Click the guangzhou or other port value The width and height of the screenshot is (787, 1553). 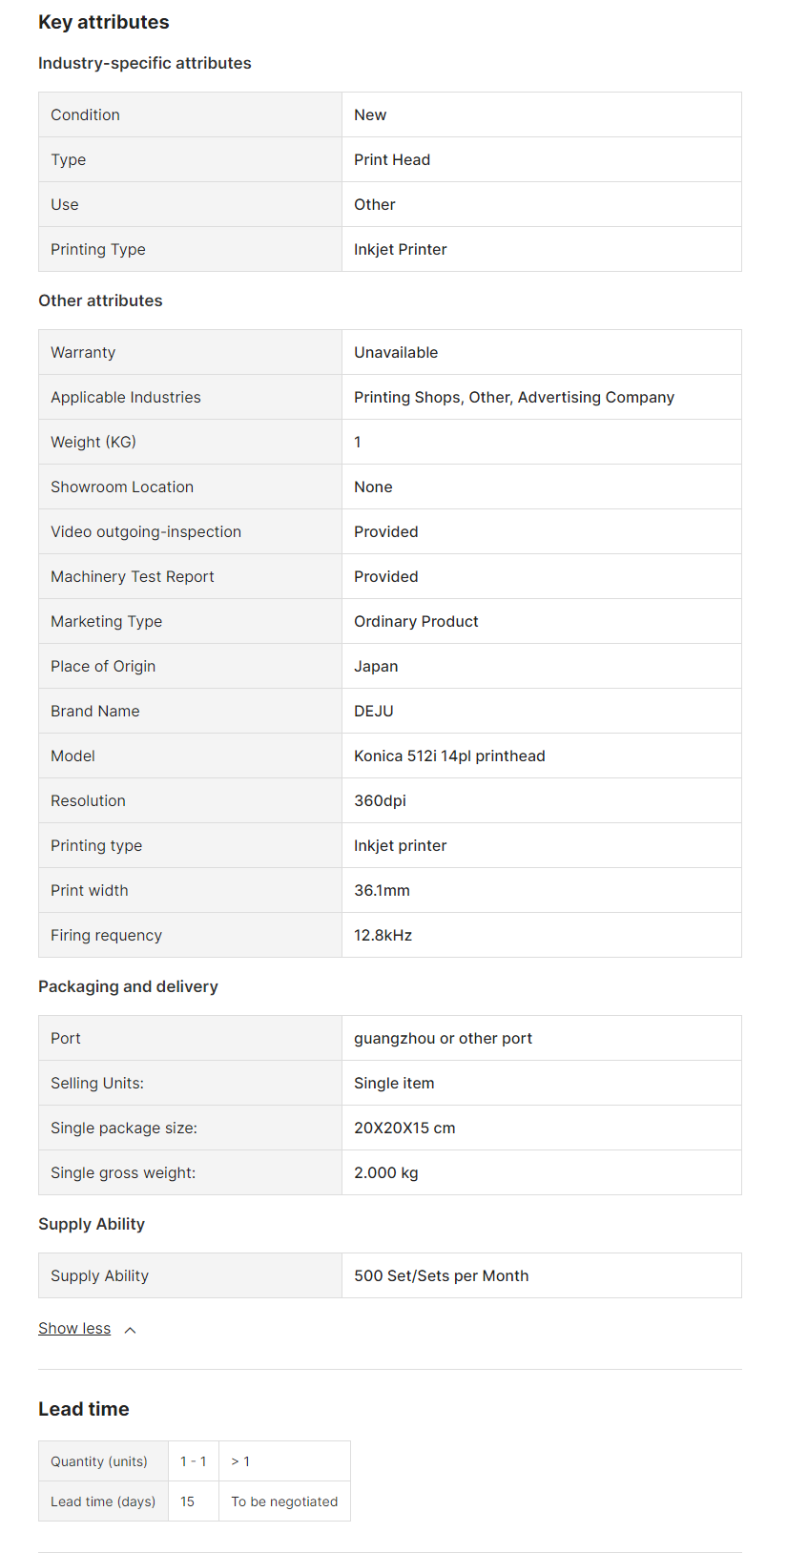tap(443, 1038)
